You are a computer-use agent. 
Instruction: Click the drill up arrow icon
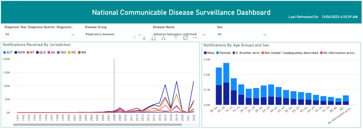(x=134, y=38)
